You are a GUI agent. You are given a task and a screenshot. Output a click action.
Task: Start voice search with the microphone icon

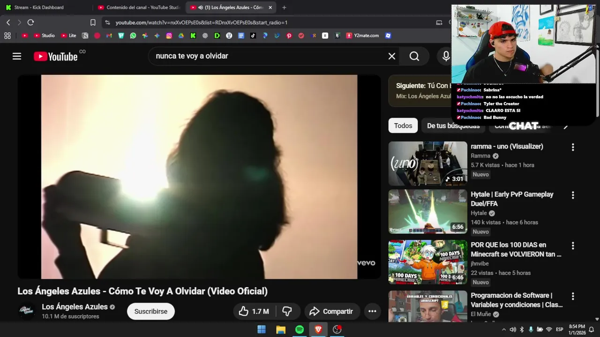[446, 56]
